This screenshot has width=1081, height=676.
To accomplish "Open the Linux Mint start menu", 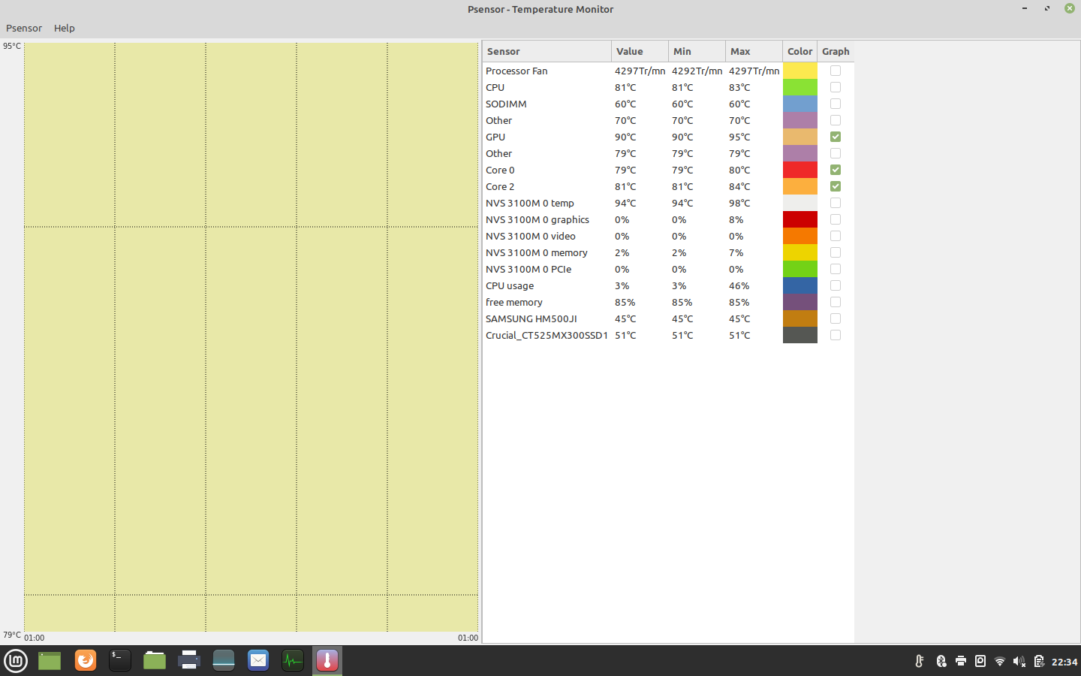I will pos(16,660).
